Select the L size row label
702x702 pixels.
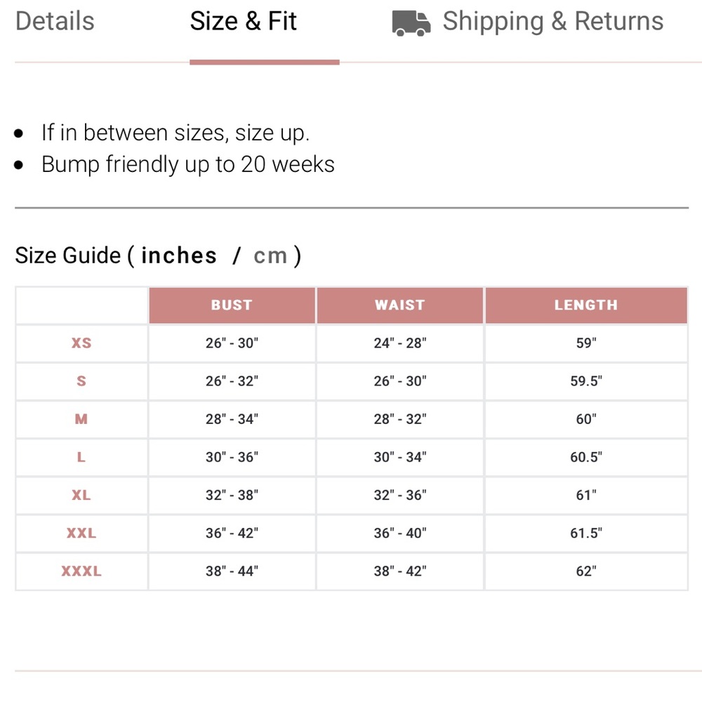pos(81,458)
